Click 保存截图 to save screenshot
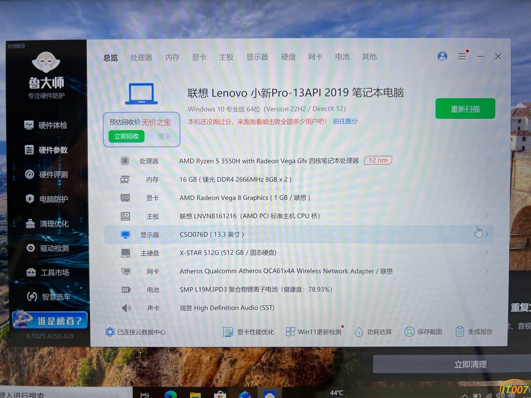The height and width of the screenshot is (398, 531). click(x=423, y=332)
